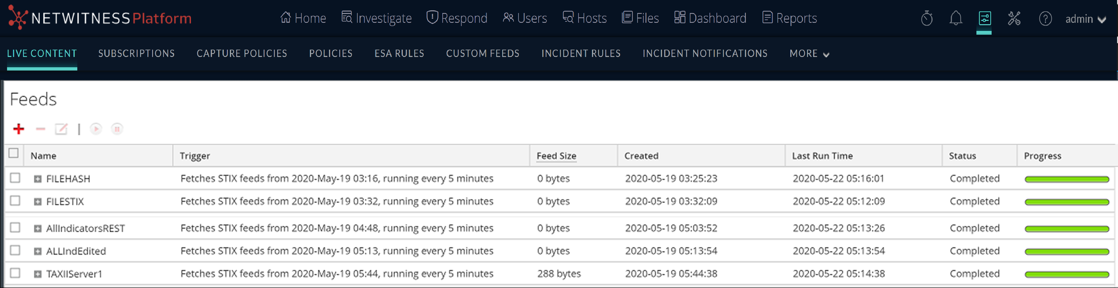Screen dimensions: 1118x288
Task: Toggle the select-all checkbox in header
Action: coord(14,153)
